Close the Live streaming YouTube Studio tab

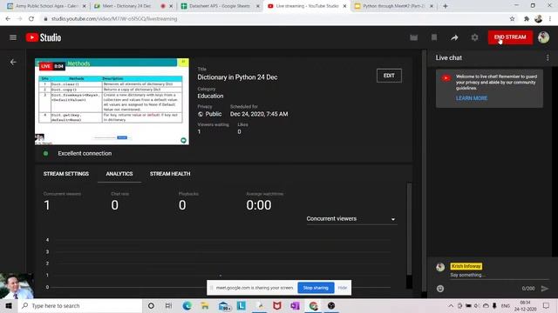point(344,6)
